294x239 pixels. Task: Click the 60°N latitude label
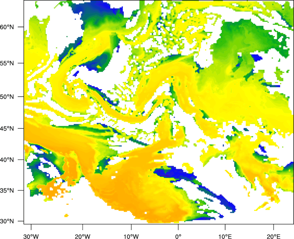click(7, 27)
